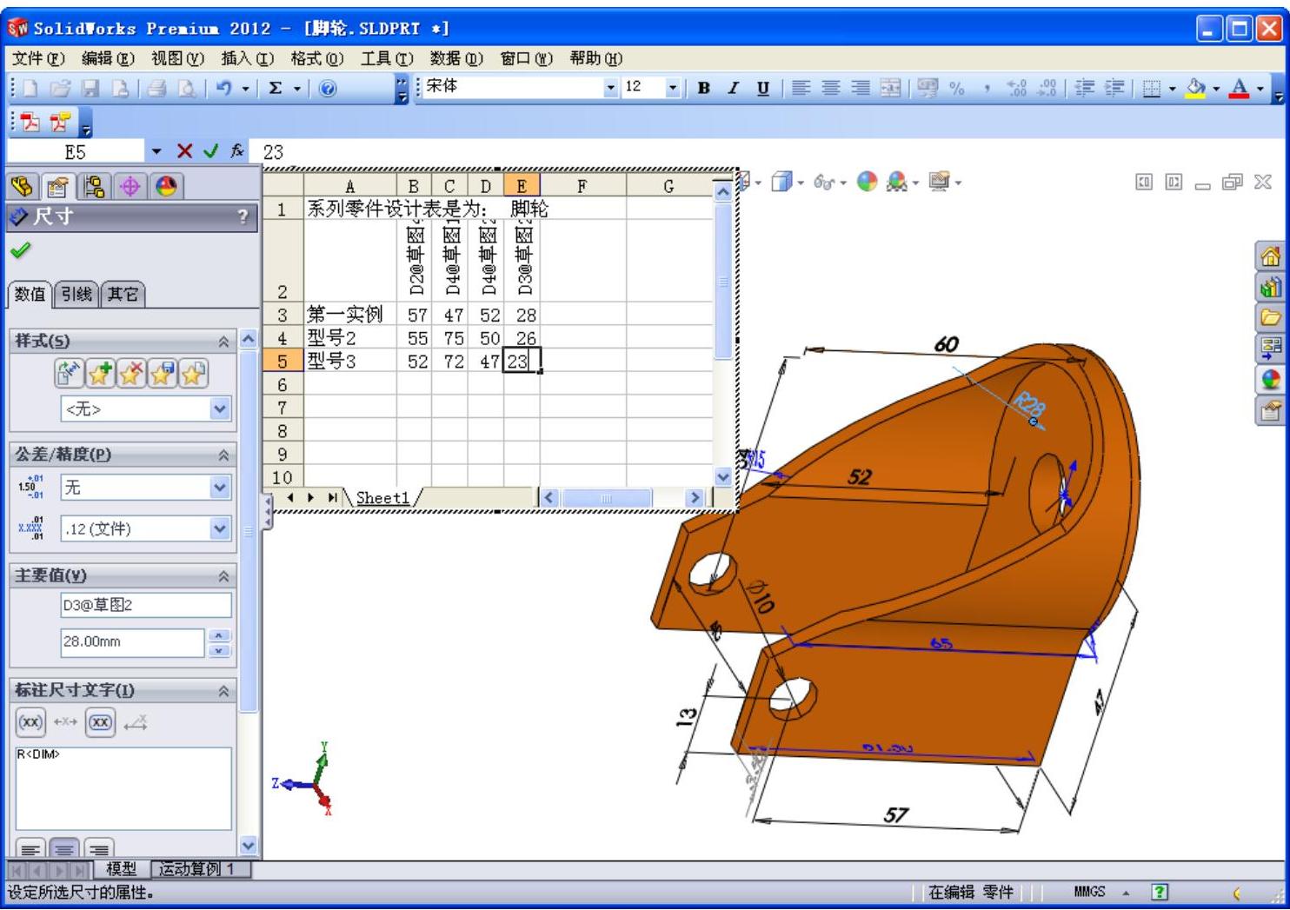Toggle Bold formatting
The height and width of the screenshot is (910, 1290).
click(x=703, y=88)
